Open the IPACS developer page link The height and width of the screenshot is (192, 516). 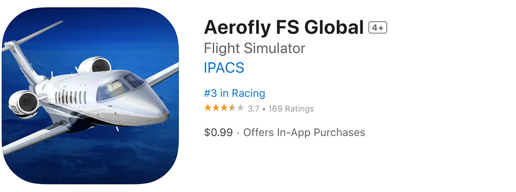pyautogui.click(x=224, y=68)
